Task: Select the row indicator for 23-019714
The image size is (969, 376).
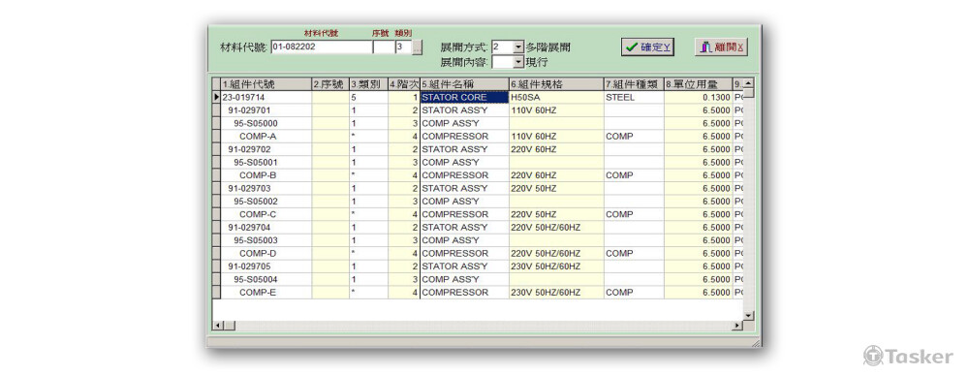Action: click(x=216, y=97)
